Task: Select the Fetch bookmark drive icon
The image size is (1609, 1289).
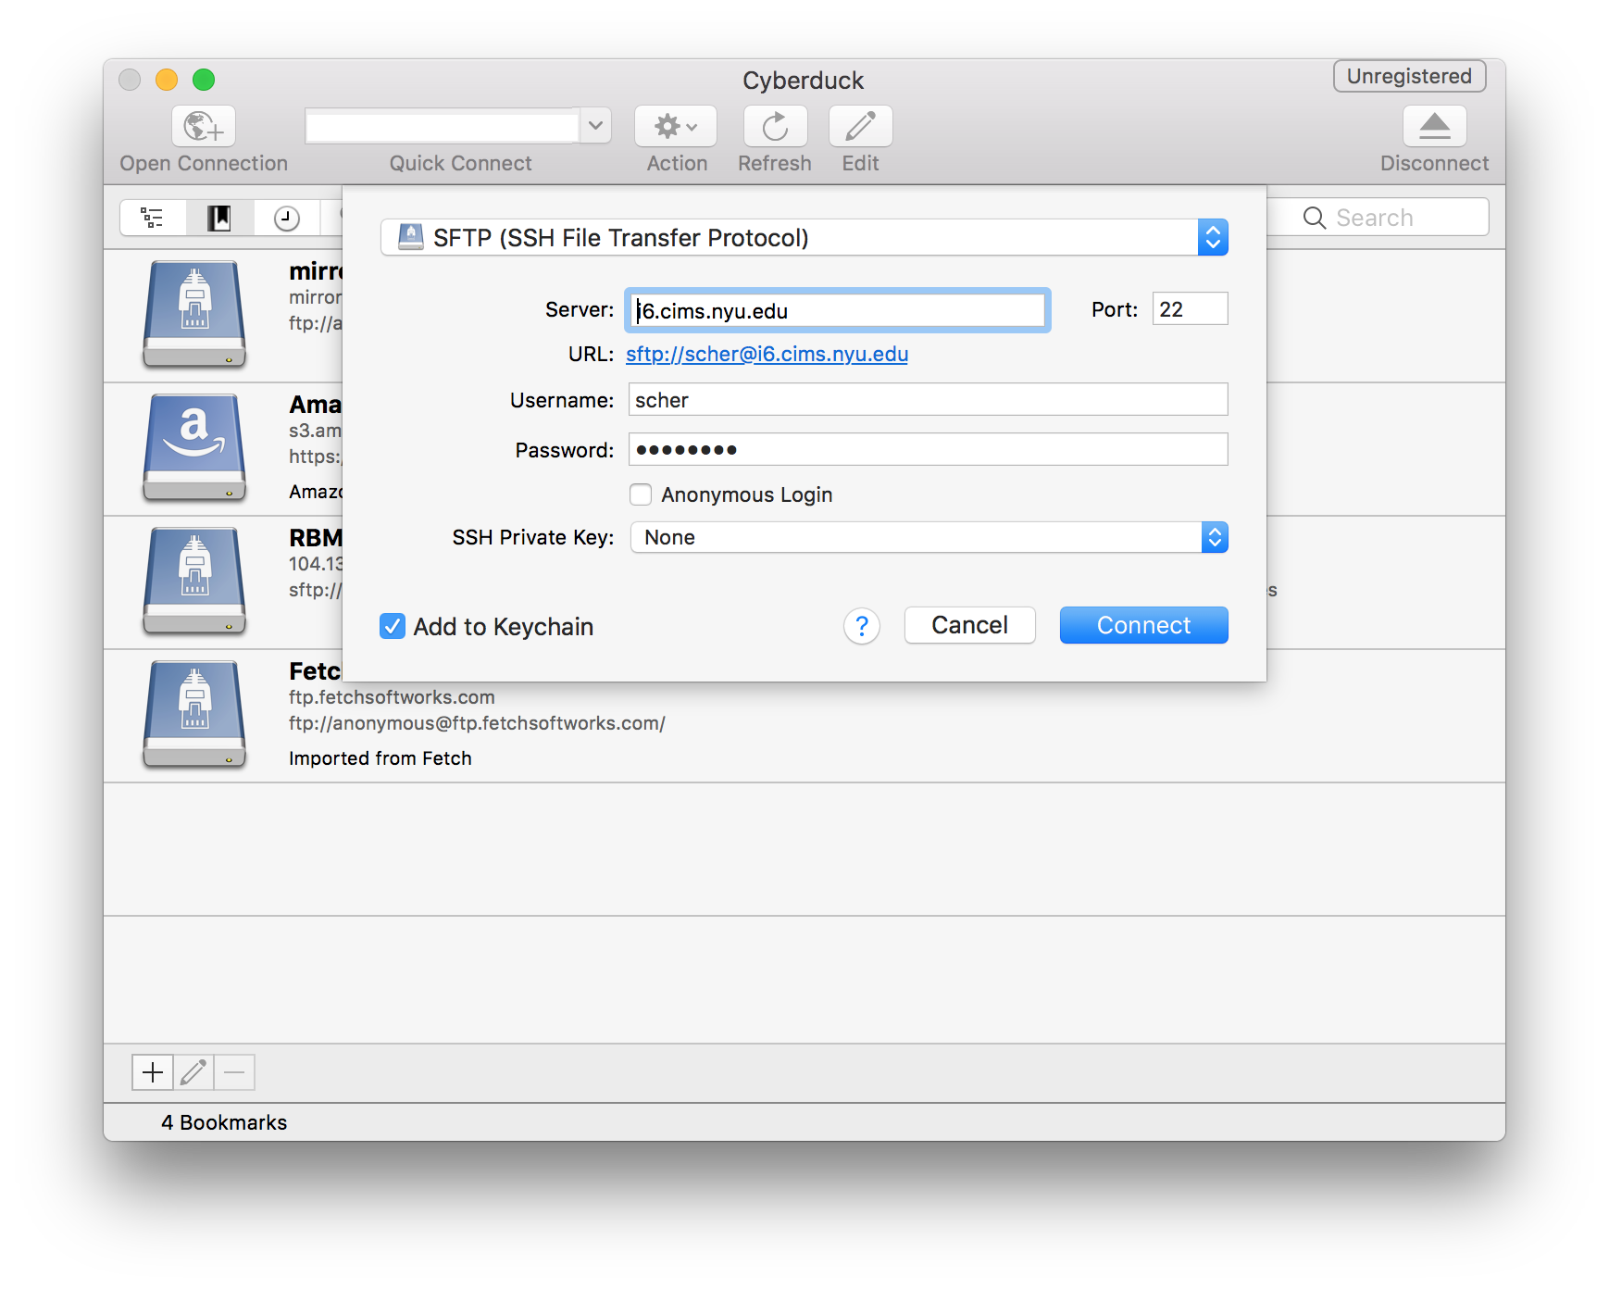Action: 194,714
